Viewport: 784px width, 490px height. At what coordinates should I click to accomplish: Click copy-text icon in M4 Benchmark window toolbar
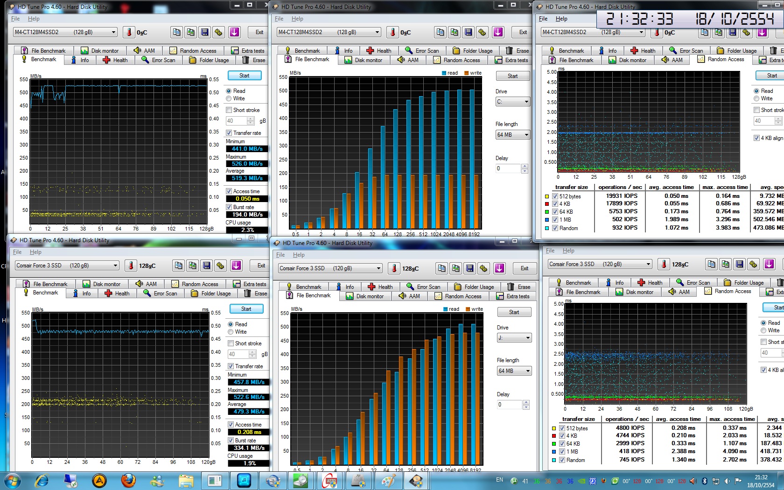click(176, 32)
